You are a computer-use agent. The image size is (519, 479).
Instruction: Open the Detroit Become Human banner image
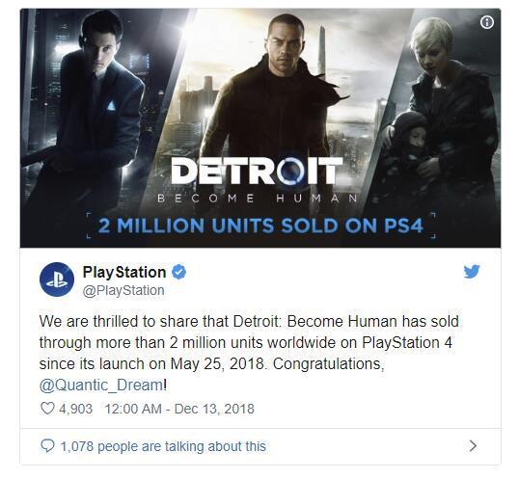(x=260, y=128)
